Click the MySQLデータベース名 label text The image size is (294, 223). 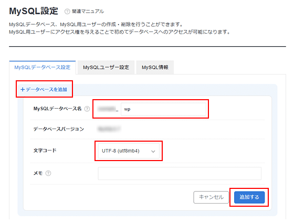pos(57,109)
